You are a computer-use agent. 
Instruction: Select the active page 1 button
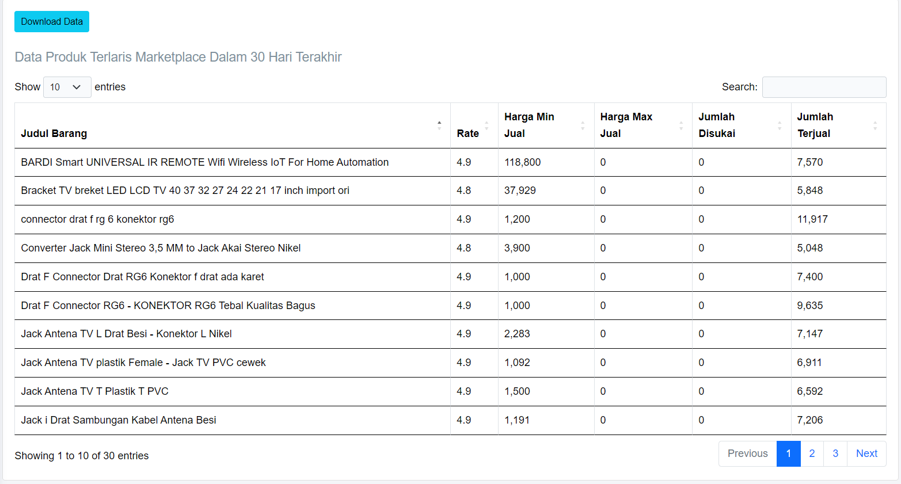tap(788, 453)
